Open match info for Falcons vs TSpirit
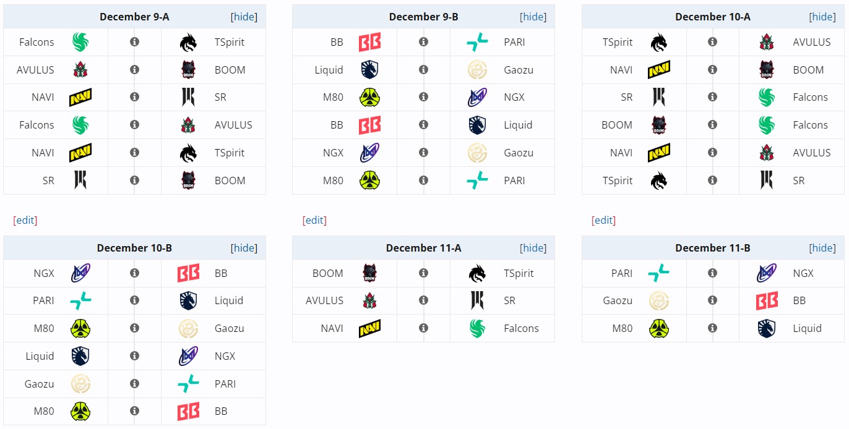This screenshot has height=429, width=849. click(x=134, y=42)
